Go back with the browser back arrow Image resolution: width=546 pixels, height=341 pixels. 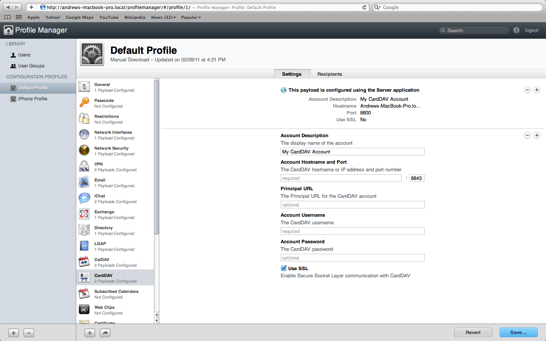tap(8, 7)
